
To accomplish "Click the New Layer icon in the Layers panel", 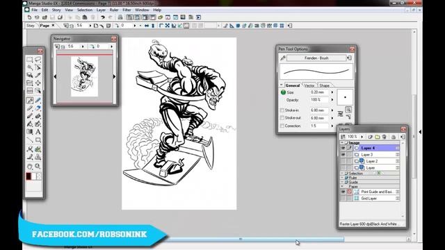I will click(370, 137).
